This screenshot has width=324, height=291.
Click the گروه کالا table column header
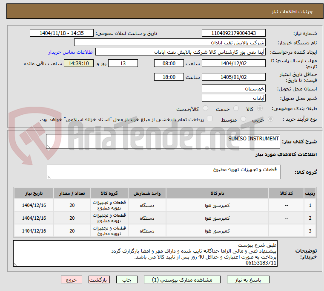tap(109, 193)
